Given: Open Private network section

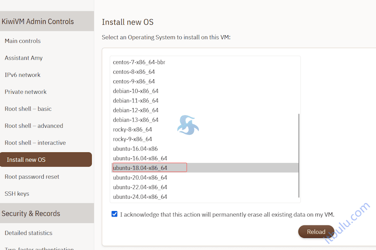Looking at the screenshot, I should [x=25, y=92].
